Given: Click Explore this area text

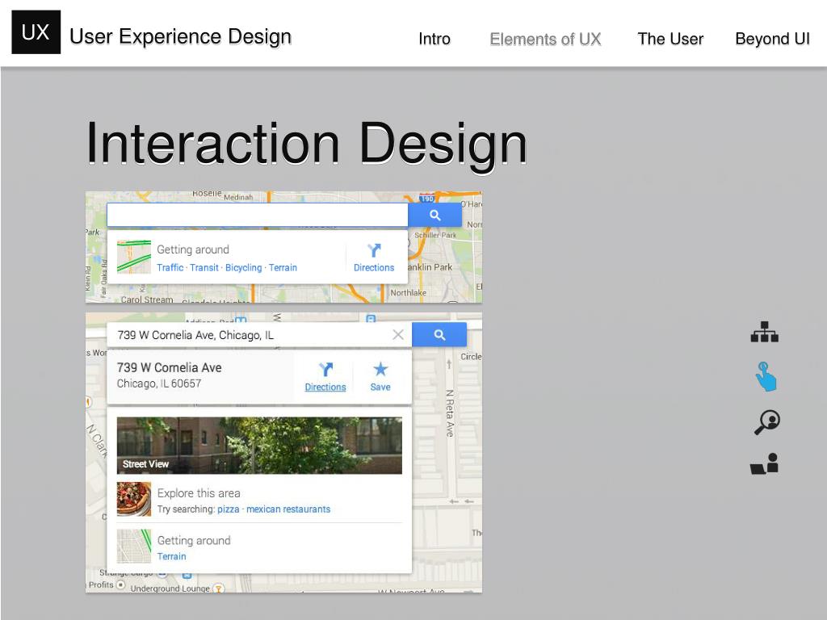Looking at the screenshot, I should (x=199, y=493).
